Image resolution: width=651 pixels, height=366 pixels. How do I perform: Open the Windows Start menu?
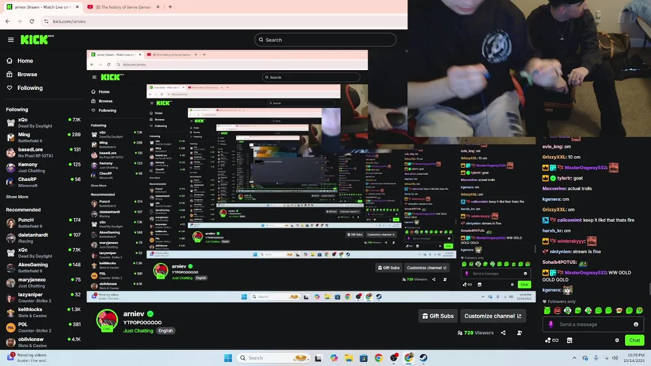228,358
